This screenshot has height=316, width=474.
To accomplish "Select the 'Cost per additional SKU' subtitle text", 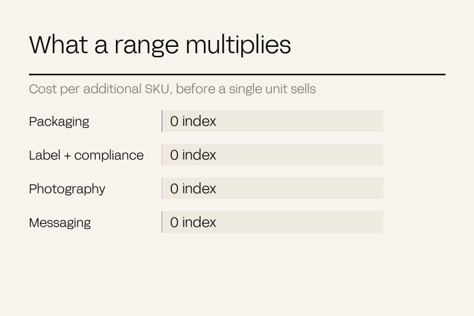I will pyautogui.click(x=172, y=89).
